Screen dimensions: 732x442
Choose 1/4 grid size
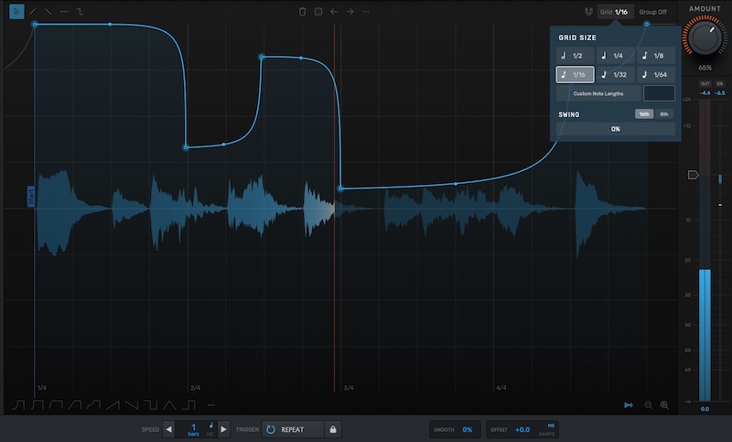(x=616, y=56)
